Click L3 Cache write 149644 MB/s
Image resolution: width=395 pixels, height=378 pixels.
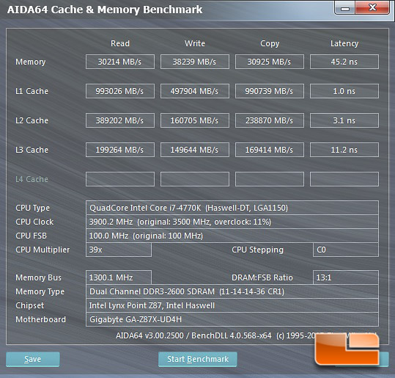click(195, 150)
